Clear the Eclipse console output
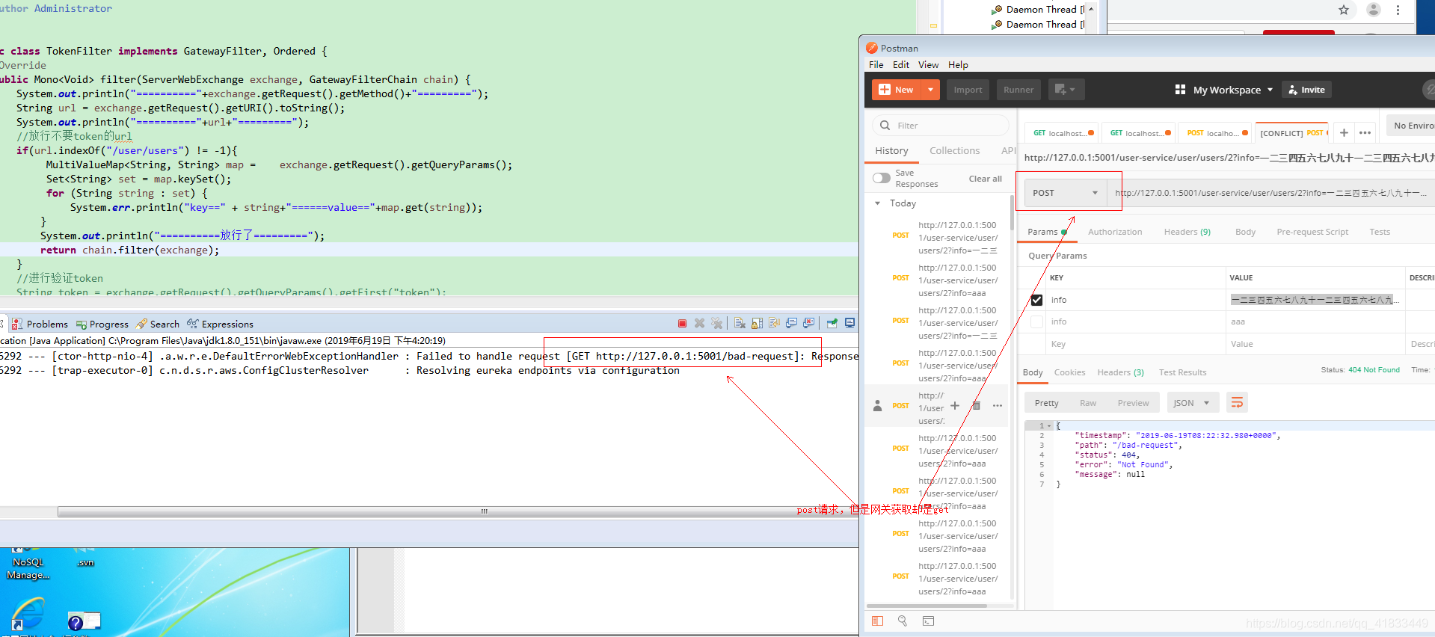 pyautogui.click(x=740, y=324)
